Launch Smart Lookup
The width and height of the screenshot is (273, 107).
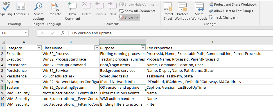click(38, 12)
